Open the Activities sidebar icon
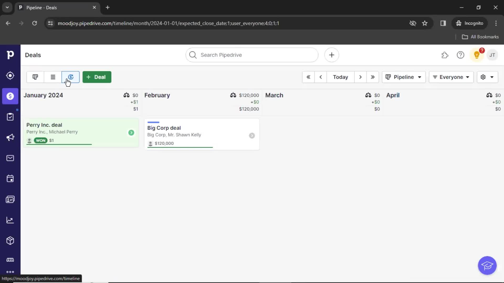Image resolution: width=504 pixels, height=283 pixels. [x=10, y=178]
